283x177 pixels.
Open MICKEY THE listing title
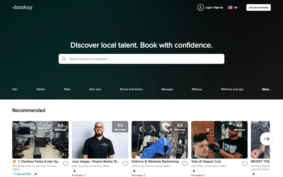260,162
